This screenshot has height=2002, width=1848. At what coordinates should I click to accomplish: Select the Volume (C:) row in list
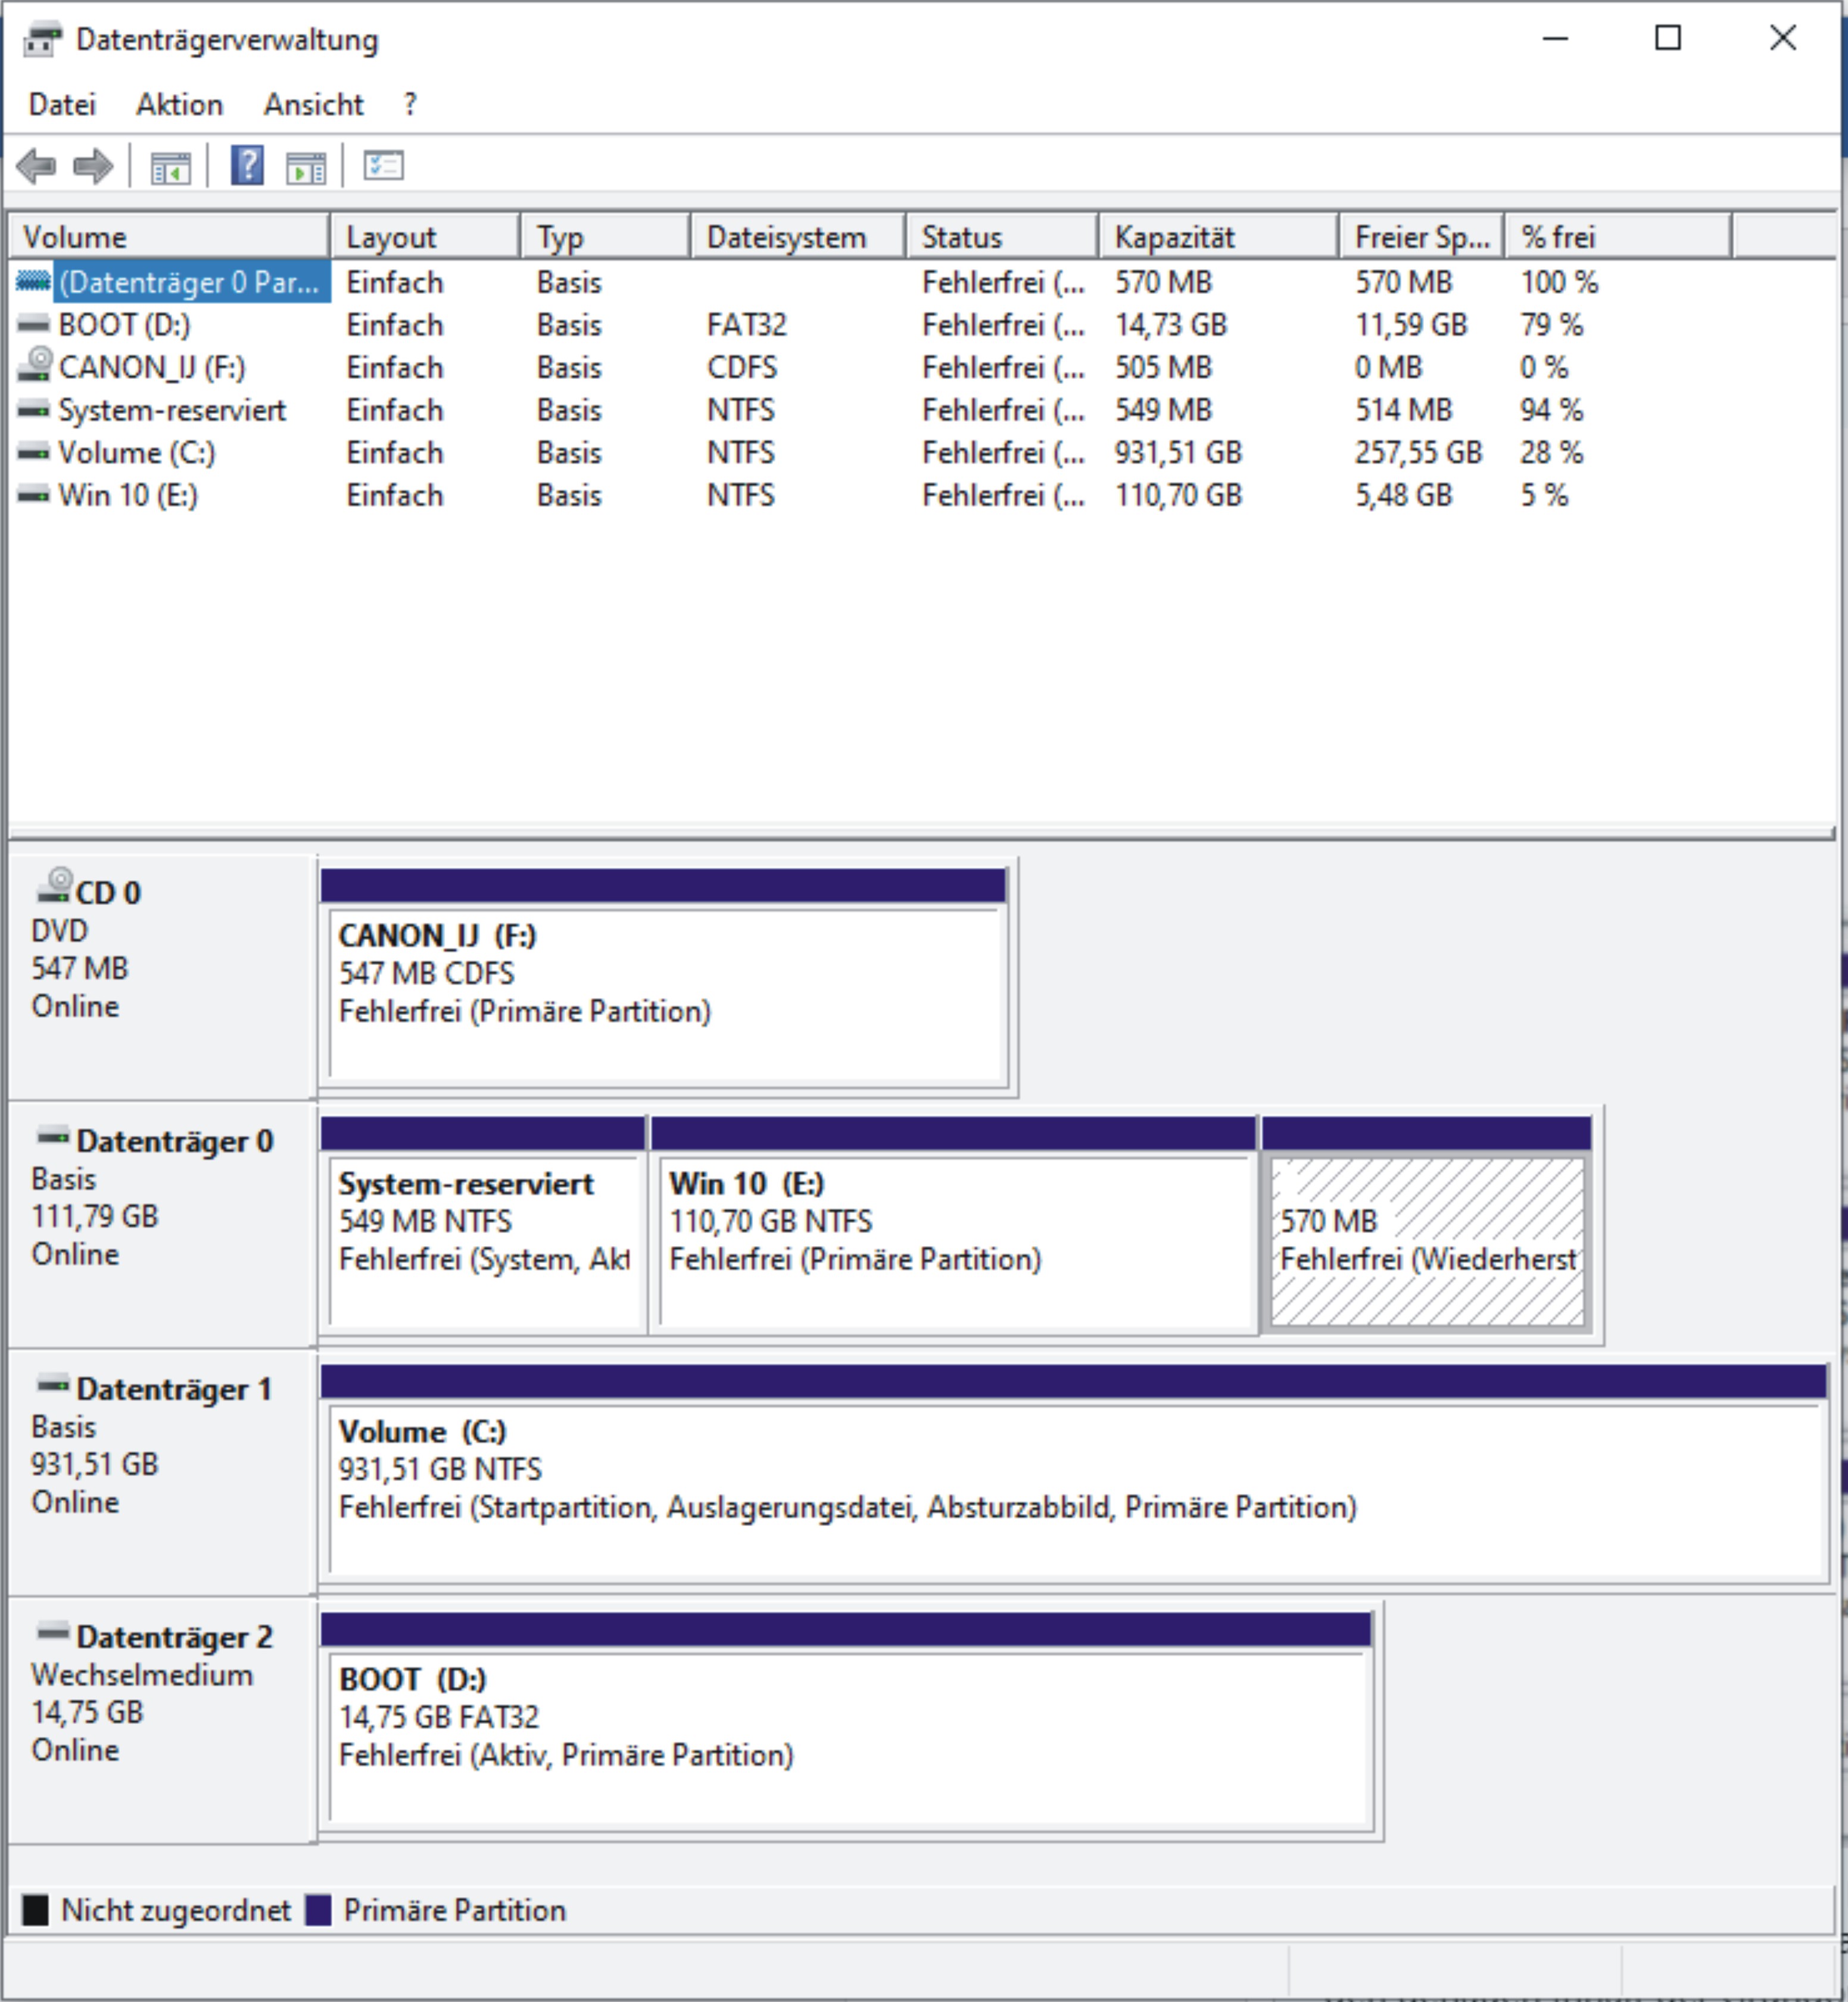tap(136, 453)
